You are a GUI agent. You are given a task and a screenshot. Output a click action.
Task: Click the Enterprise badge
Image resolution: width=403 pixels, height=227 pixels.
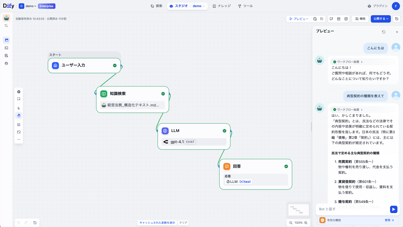point(47,6)
